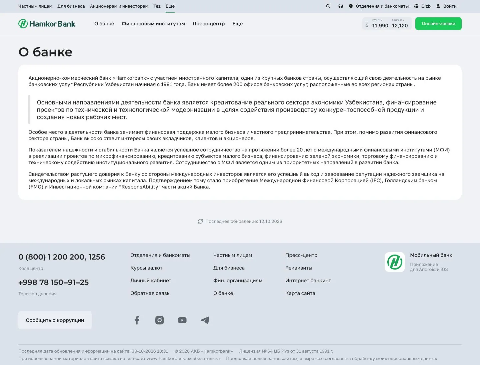
Task: Click the dollar sign in the rates widget
Action: 367,25
